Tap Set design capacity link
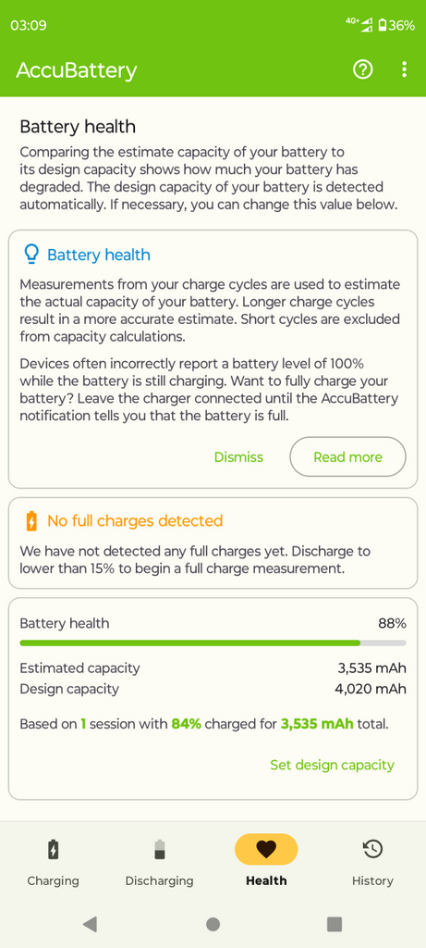The width and height of the screenshot is (426, 948). [x=332, y=765]
